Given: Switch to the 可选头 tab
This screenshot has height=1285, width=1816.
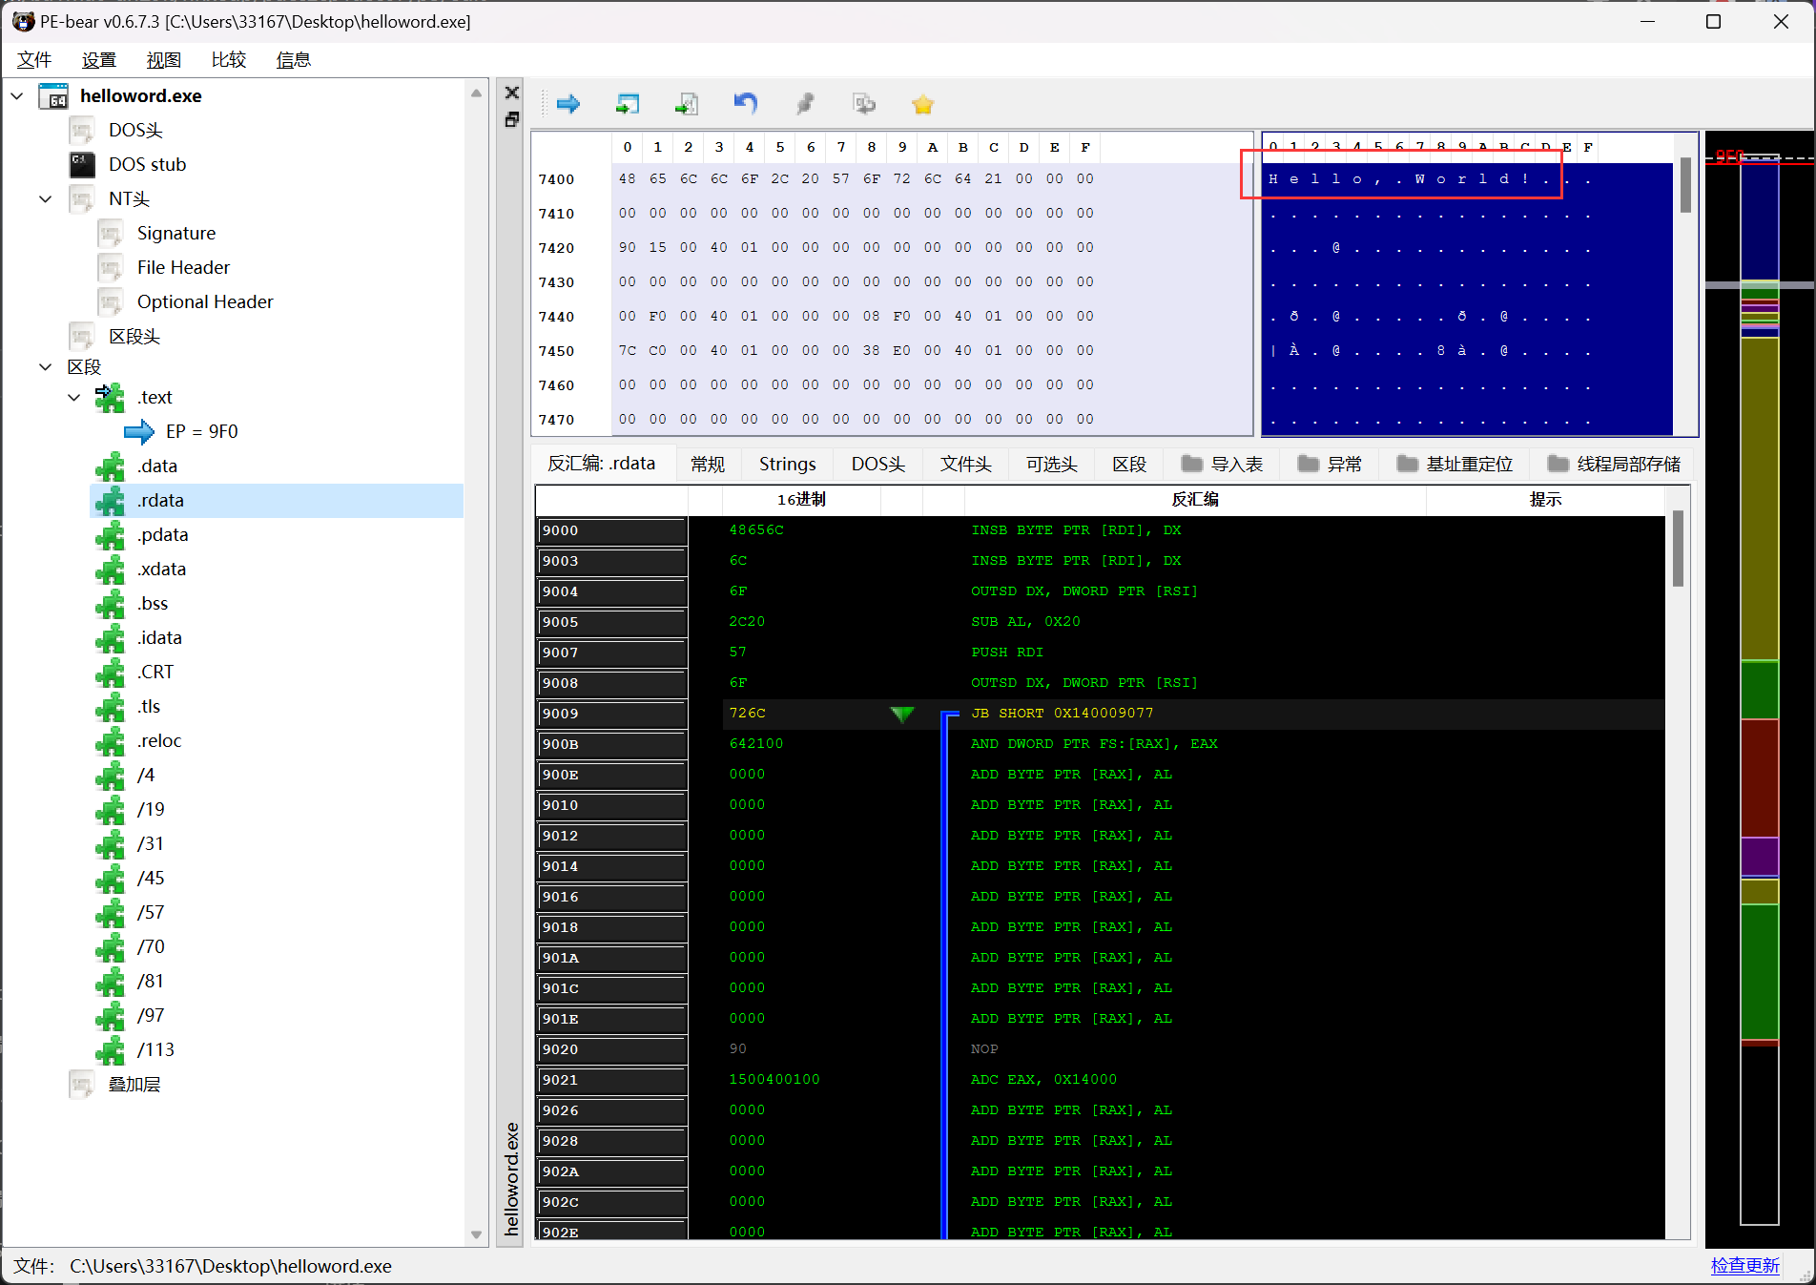Looking at the screenshot, I should [x=1051, y=464].
